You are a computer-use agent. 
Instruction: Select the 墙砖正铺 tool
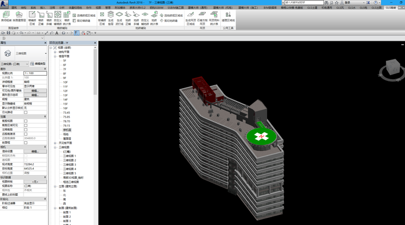click(x=41, y=18)
